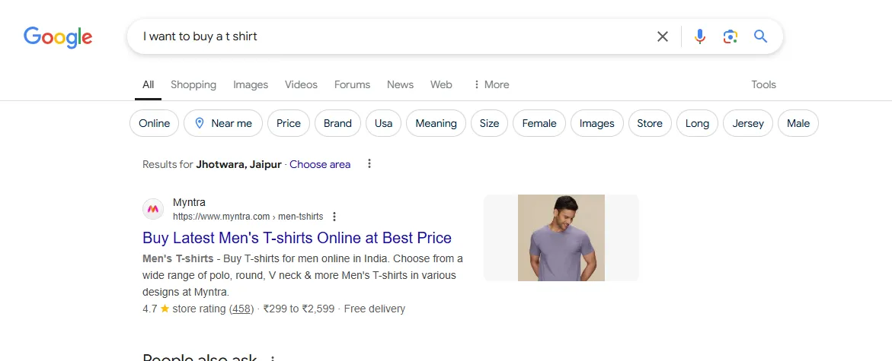Clear the search box with the X icon
Screen dimensions: 892x361
pos(662,37)
